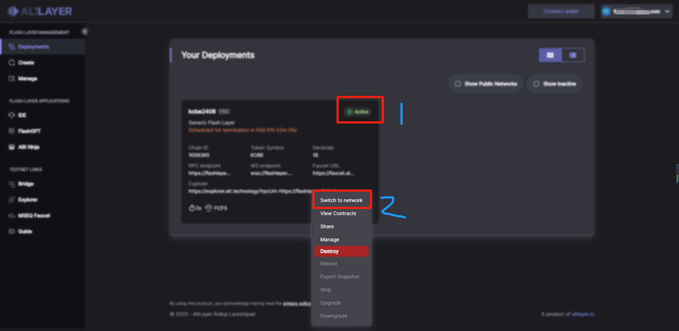Choose View Contracts from context menu
Image resolution: width=679 pixels, height=331 pixels.
point(338,213)
